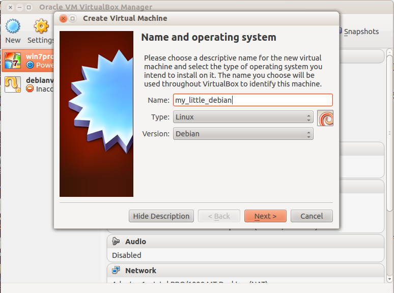
Task: Click the Cancel button
Action: [x=312, y=216]
